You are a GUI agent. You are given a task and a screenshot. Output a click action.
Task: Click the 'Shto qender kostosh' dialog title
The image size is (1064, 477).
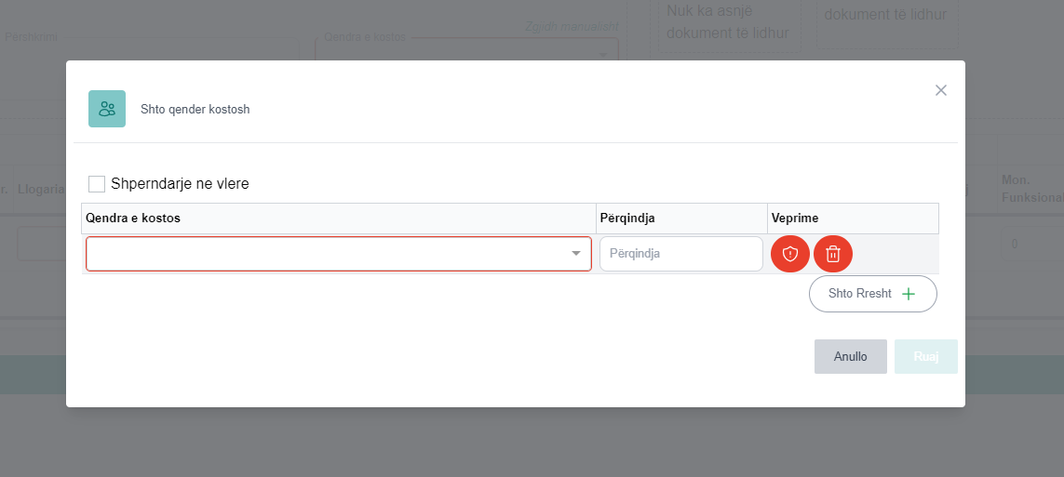pos(195,109)
